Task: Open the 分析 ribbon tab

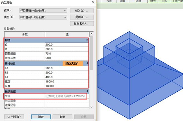Action: coord(164,1)
